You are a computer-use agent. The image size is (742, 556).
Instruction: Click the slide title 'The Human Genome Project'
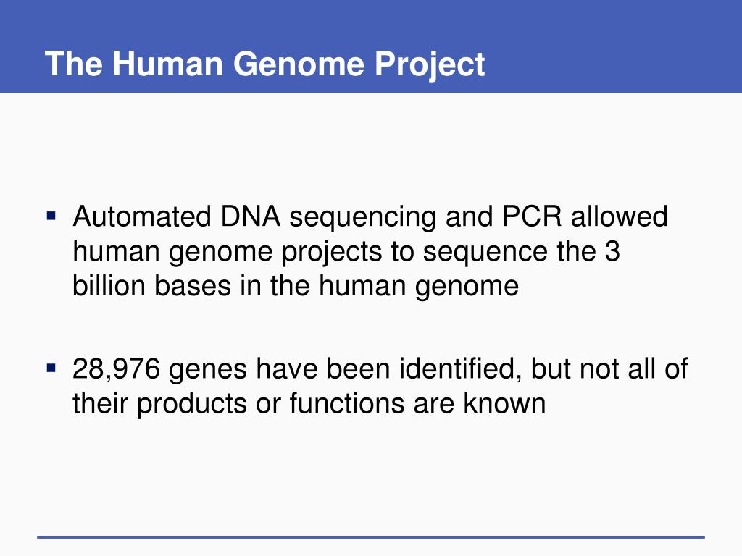pos(265,64)
